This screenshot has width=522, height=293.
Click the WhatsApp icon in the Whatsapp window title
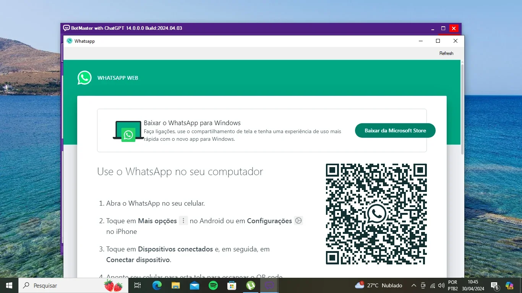click(70, 41)
